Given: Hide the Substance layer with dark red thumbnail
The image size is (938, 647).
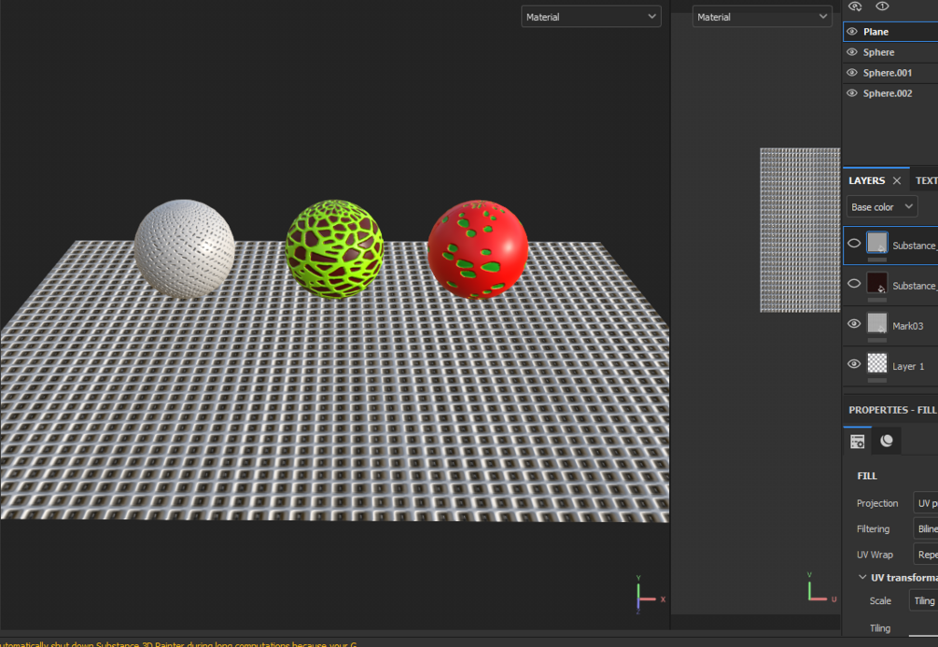Looking at the screenshot, I should coord(854,284).
